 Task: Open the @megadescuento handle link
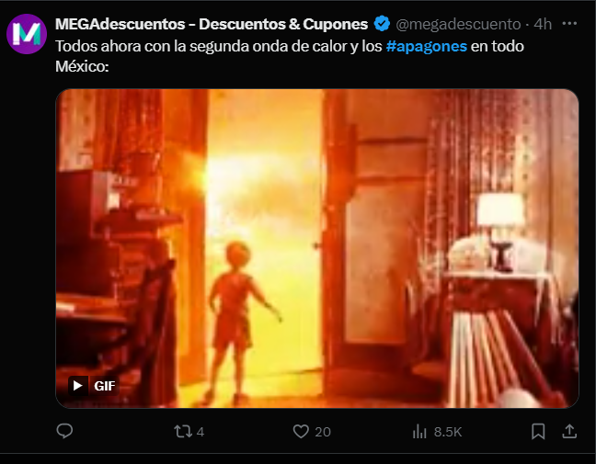(x=458, y=24)
